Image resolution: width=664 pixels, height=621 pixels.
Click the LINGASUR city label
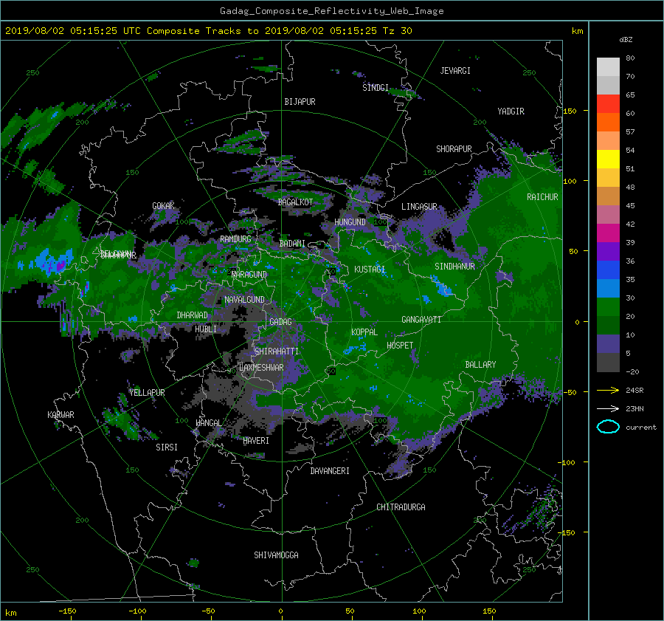tap(419, 207)
